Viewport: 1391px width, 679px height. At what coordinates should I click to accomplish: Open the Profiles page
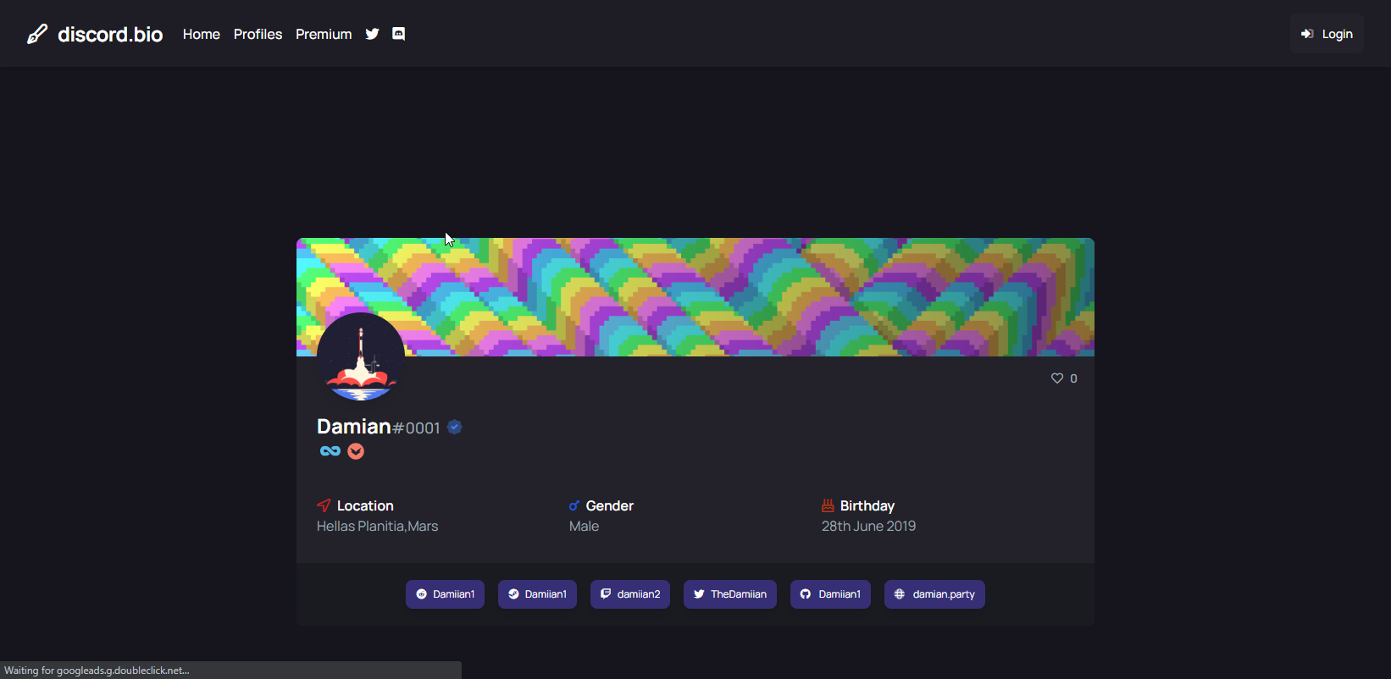pyautogui.click(x=258, y=34)
